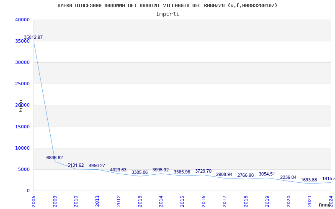Select the data label 35012.97
Viewport: 335px width, 209px height.
pos(33,37)
